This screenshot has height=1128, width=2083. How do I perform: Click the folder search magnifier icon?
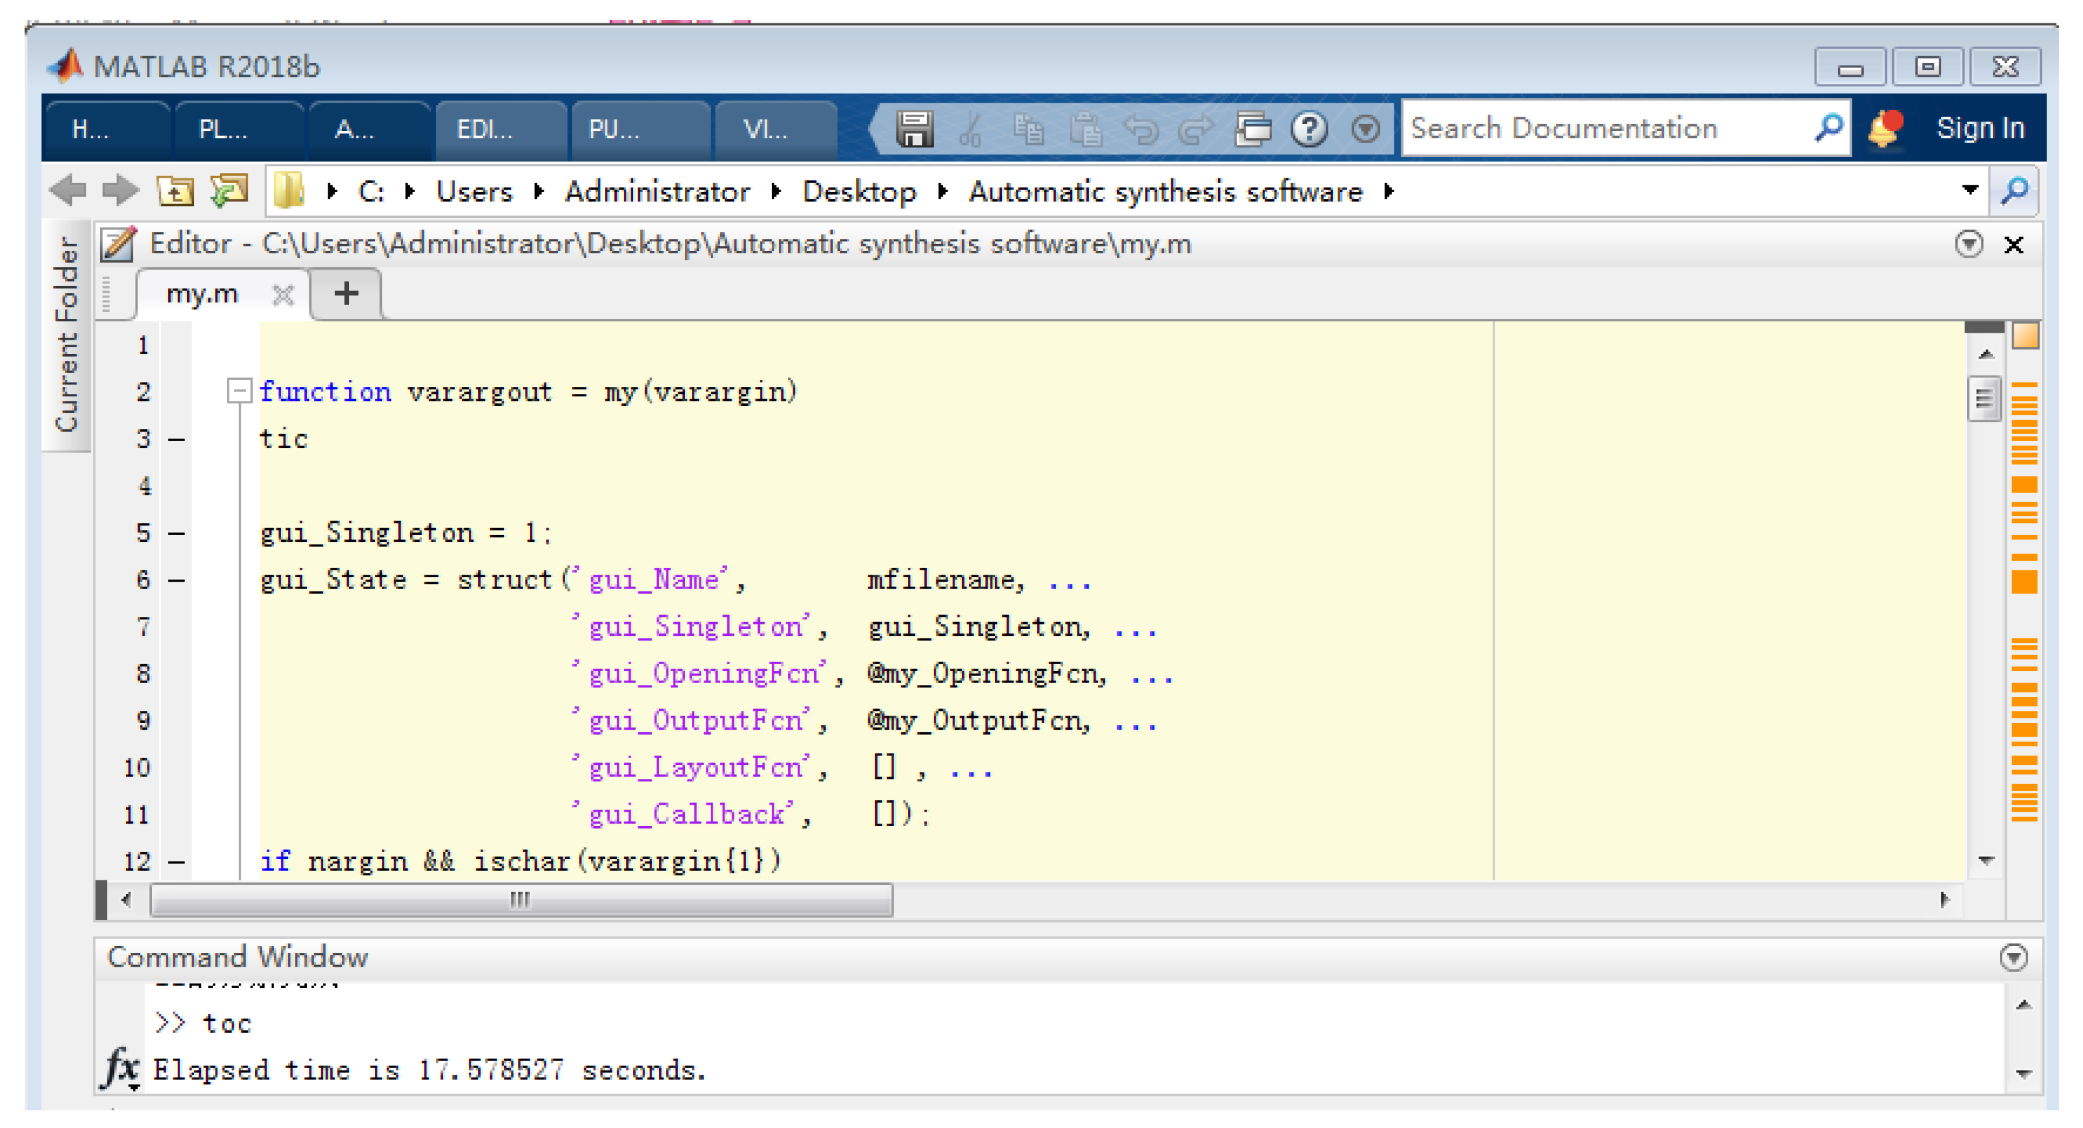pyautogui.click(x=2016, y=192)
